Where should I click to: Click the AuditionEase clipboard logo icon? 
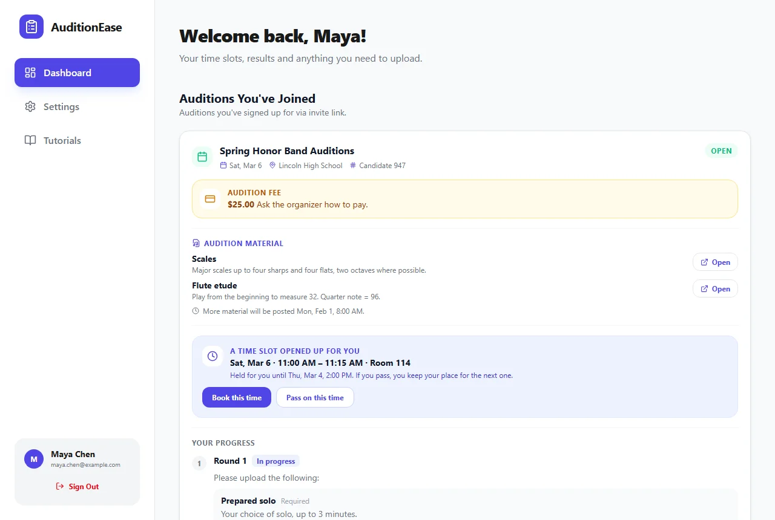(31, 27)
